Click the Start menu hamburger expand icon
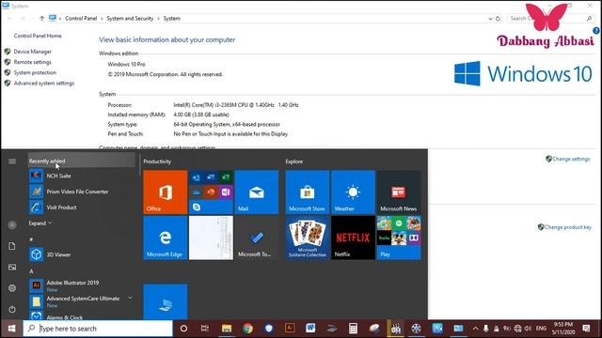Image resolution: width=602 pixels, height=338 pixels. click(12, 161)
